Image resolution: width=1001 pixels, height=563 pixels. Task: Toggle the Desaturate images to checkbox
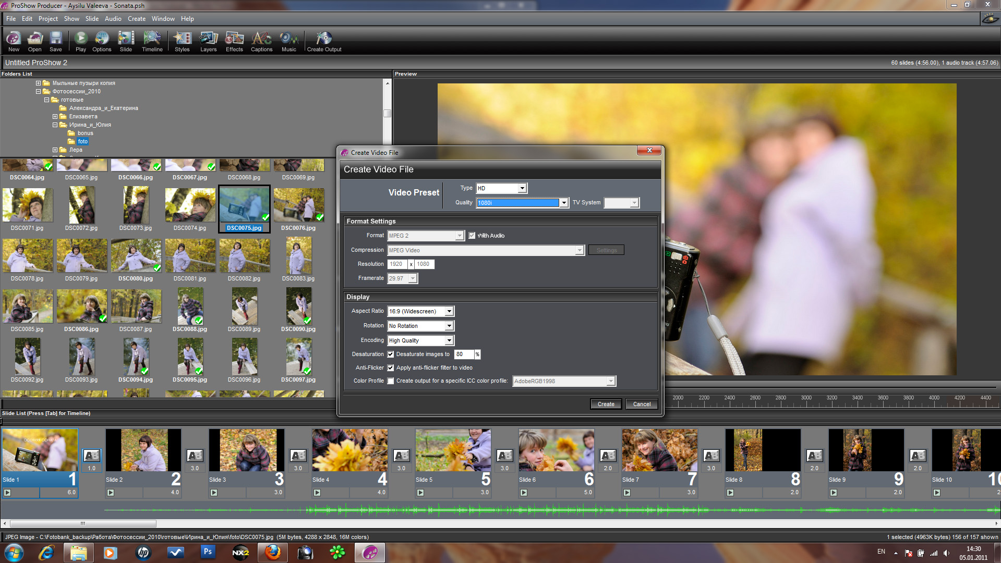pos(391,354)
